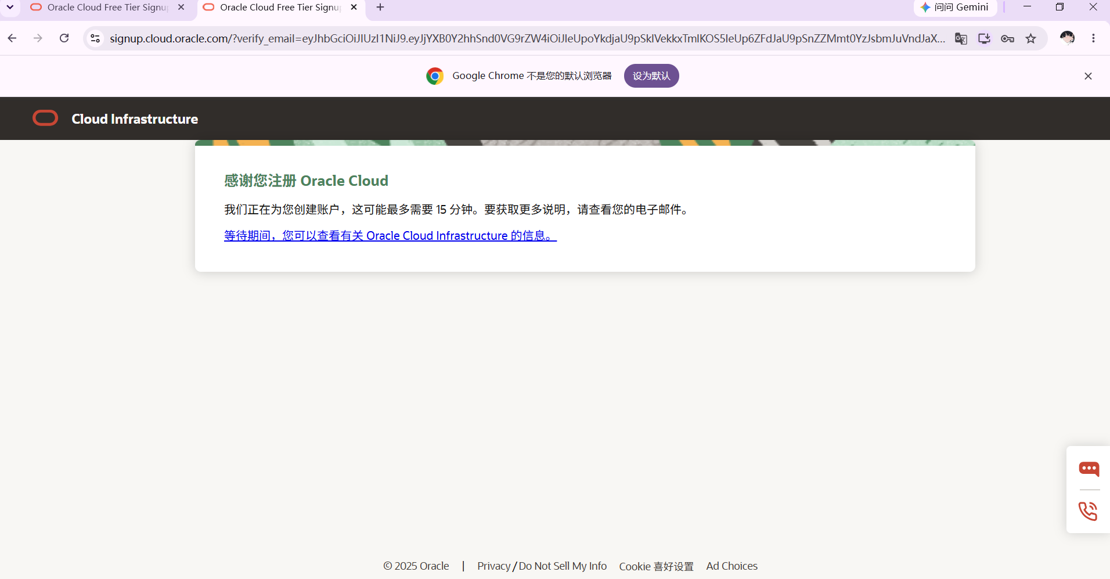Open the live chat bubble icon
The image size is (1110, 579).
point(1089,469)
